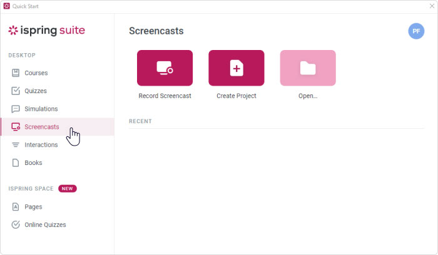This screenshot has width=438, height=255.
Task: Click the Open folder tile
Action: point(308,68)
